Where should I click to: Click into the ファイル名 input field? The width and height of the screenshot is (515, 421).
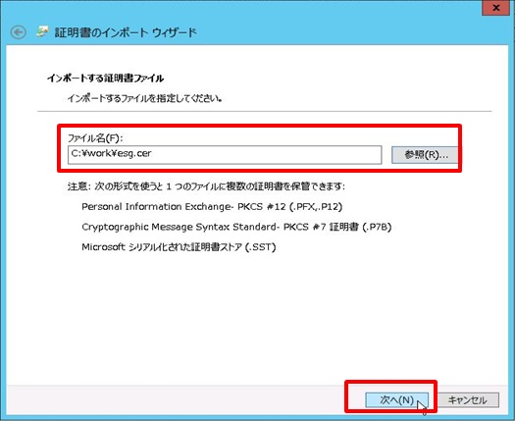click(x=225, y=155)
